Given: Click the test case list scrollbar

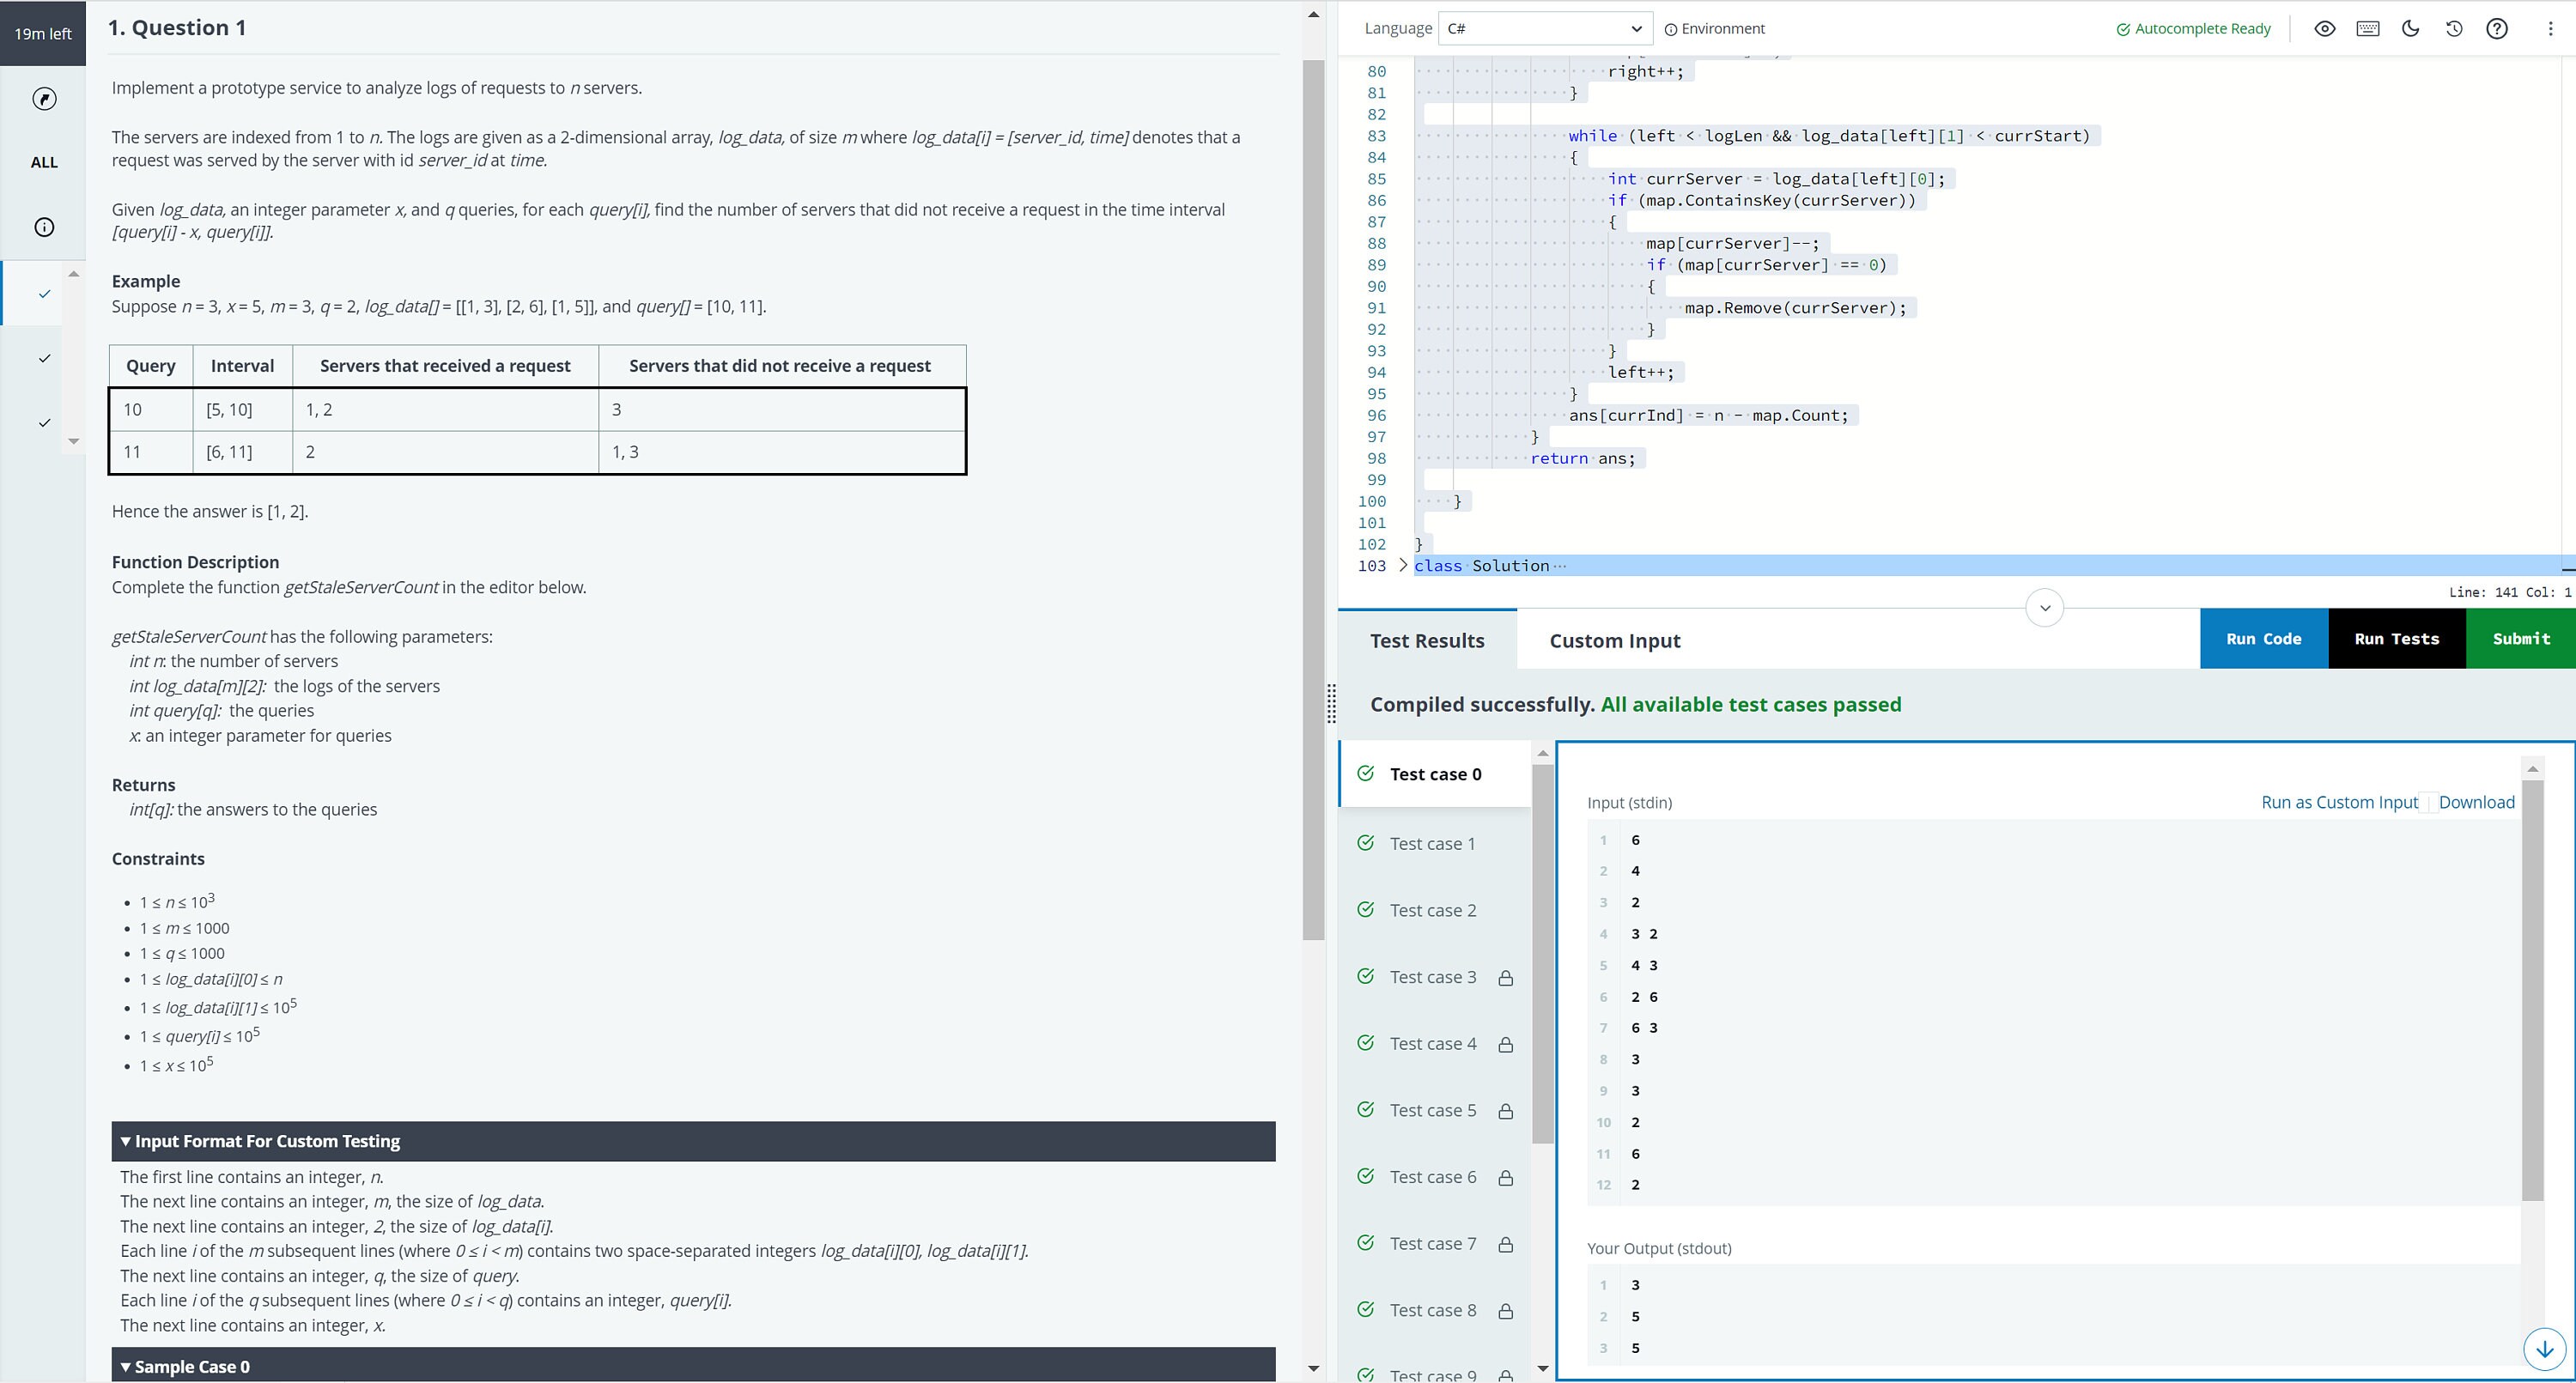Looking at the screenshot, I should (1542, 955).
